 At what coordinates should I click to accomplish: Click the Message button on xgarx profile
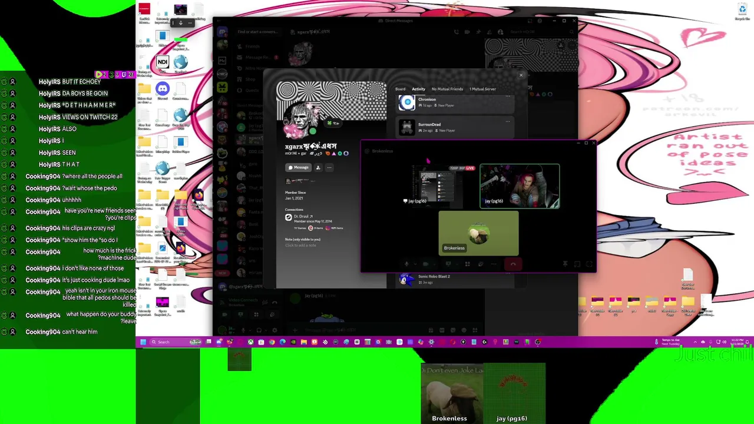(x=298, y=168)
